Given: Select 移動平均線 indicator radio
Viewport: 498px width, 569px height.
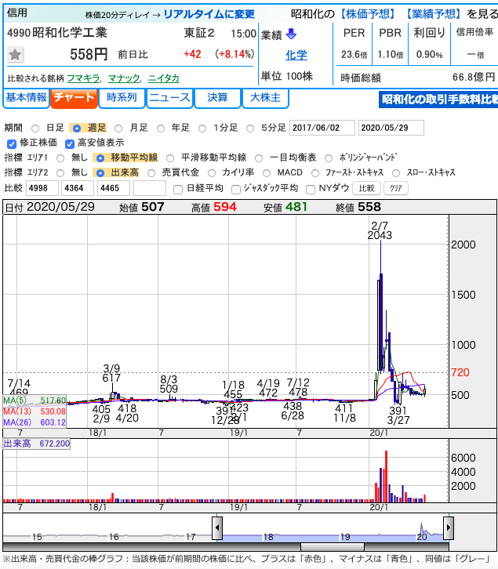Looking at the screenshot, I should 100,158.
